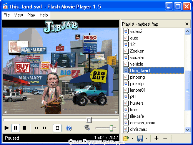193x145 pixels.
Task: Click left arrow in movie view
Action: (x=5, y=112)
